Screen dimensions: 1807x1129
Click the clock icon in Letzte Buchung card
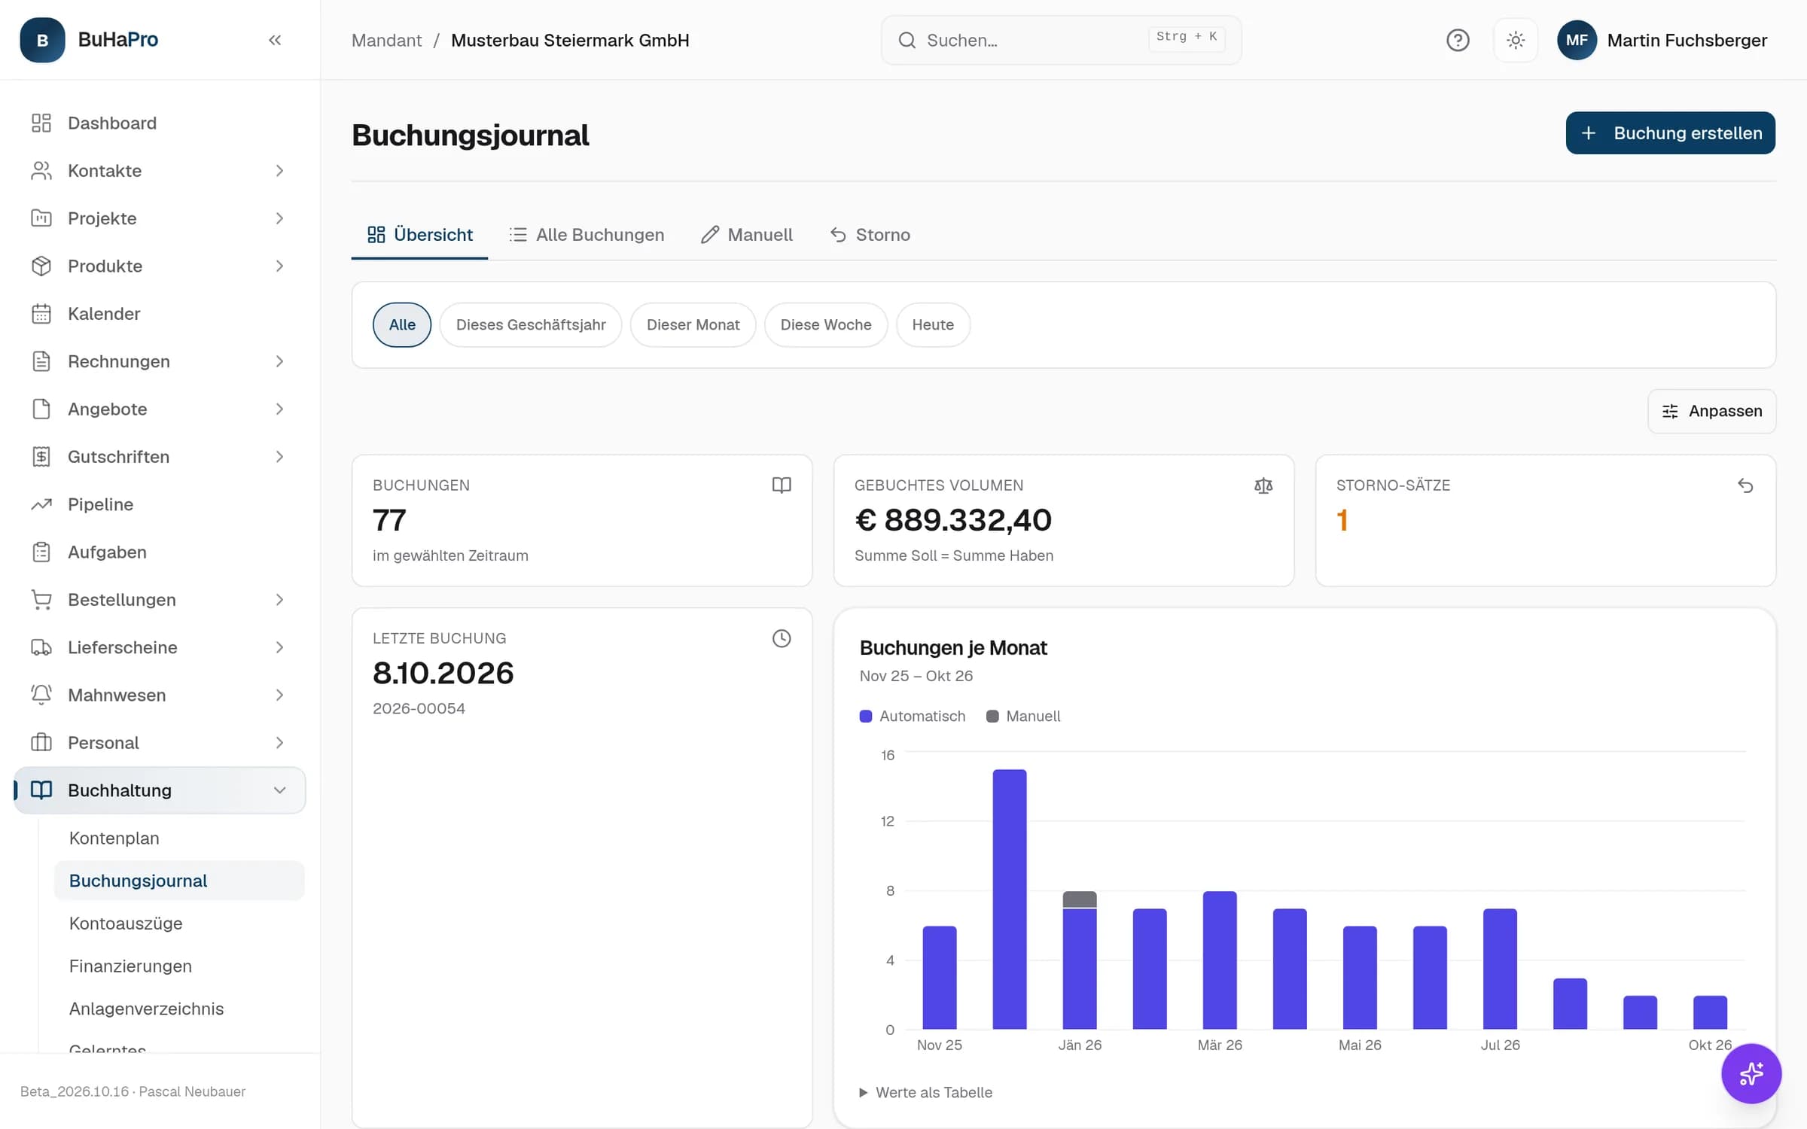point(782,638)
